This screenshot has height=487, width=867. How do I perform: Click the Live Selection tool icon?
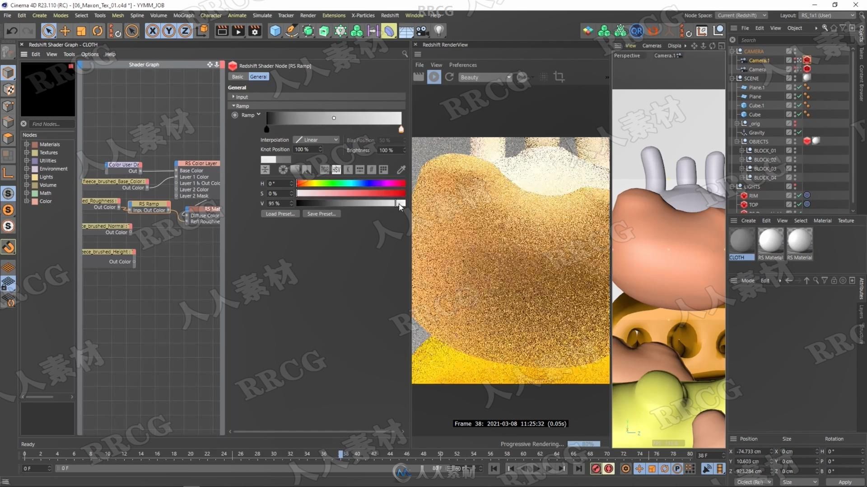tap(48, 31)
